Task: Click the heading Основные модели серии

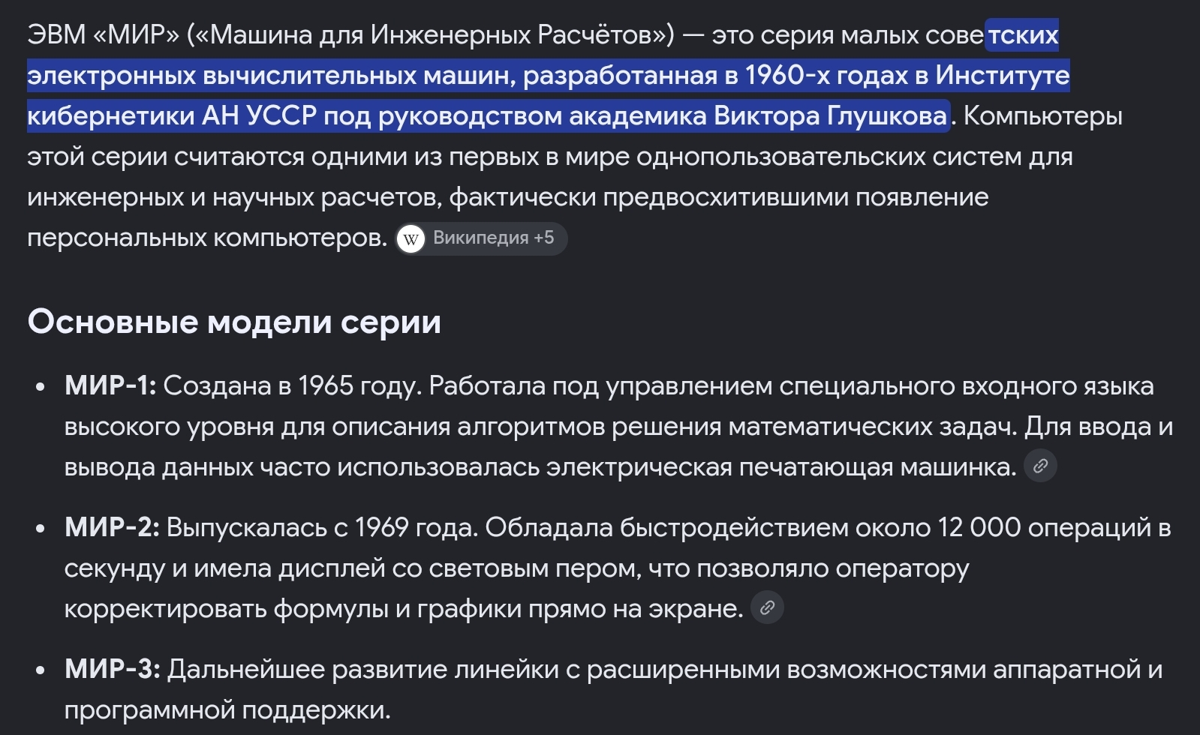Action: point(234,322)
